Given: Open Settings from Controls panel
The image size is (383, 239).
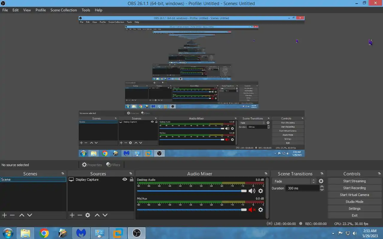Looking at the screenshot, I should coord(354,209).
